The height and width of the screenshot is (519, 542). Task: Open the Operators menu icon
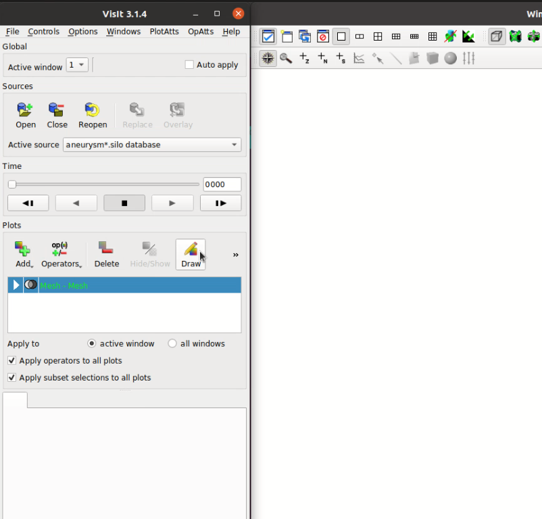click(x=61, y=255)
